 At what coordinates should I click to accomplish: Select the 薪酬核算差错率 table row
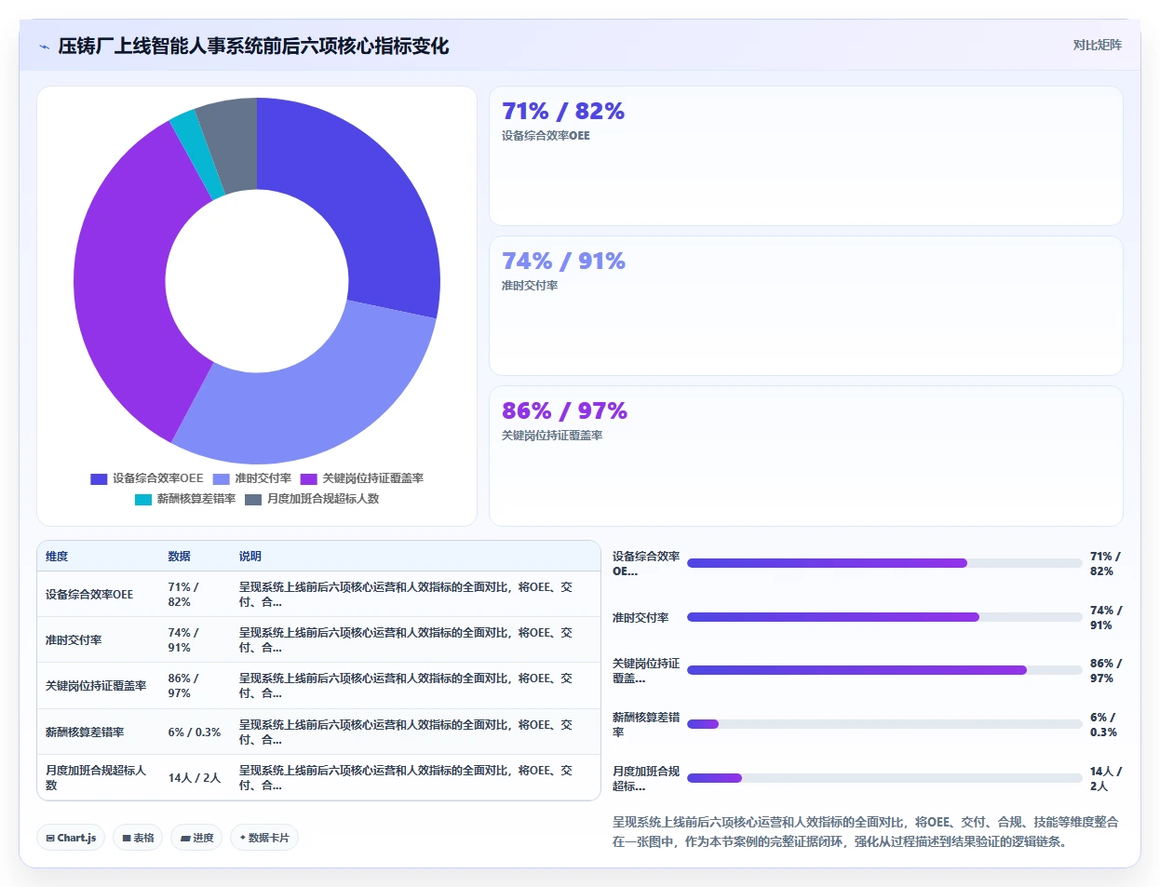tap(318, 732)
